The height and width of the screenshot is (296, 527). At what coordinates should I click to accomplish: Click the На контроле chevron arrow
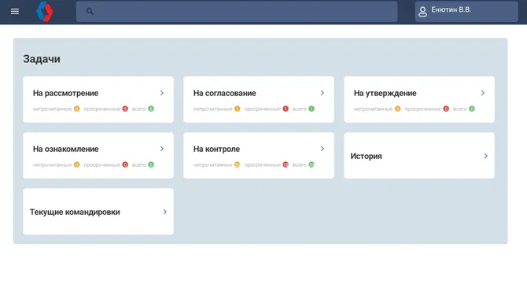[322, 149]
